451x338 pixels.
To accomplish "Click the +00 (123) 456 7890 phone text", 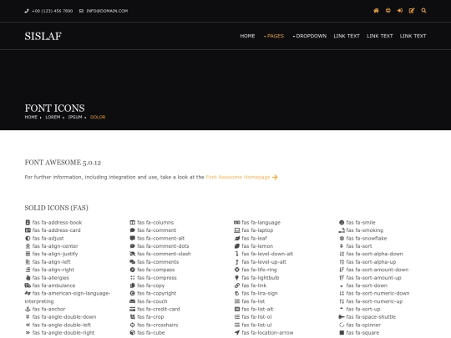I will (53, 11).
